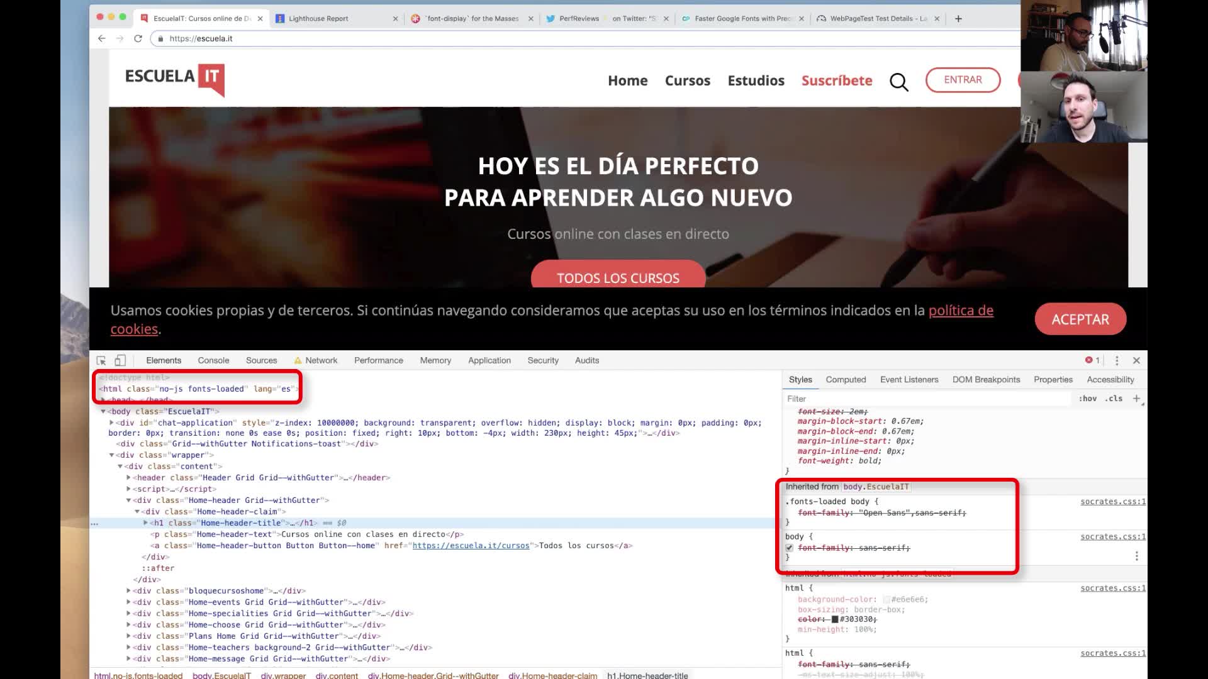Click the Styles Filter input field
1208x679 pixels.
tap(927, 399)
